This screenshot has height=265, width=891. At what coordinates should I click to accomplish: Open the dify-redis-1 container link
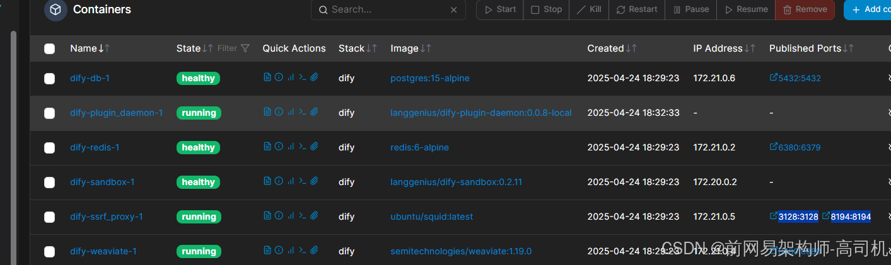[95, 147]
